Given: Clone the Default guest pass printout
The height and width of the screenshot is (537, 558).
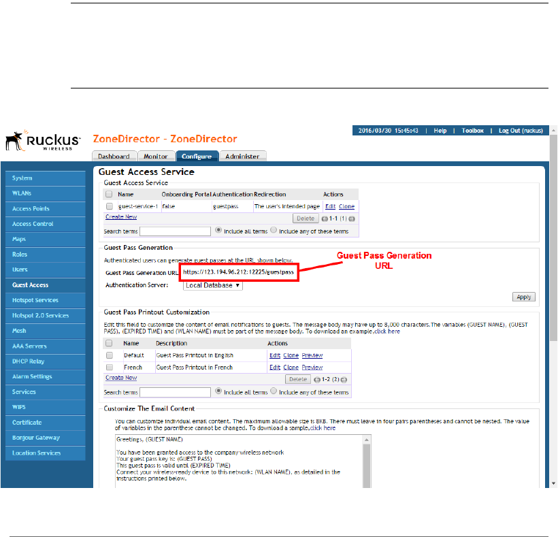Looking at the screenshot, I should (291, 355).
